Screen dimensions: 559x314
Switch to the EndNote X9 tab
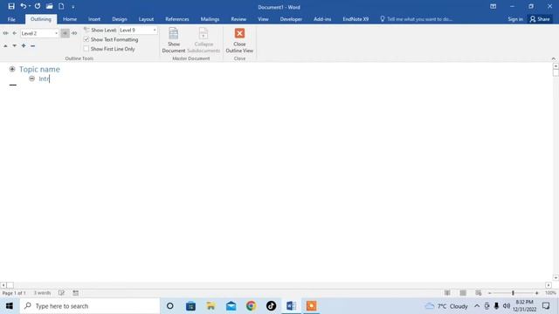point(355,19)
